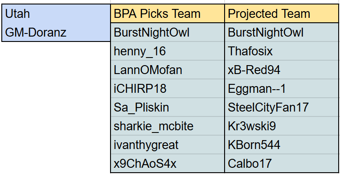Click BurstNightOwl in the Projected Team column
The width and height of the screenshot is (340, 174).
coord(282,33)
